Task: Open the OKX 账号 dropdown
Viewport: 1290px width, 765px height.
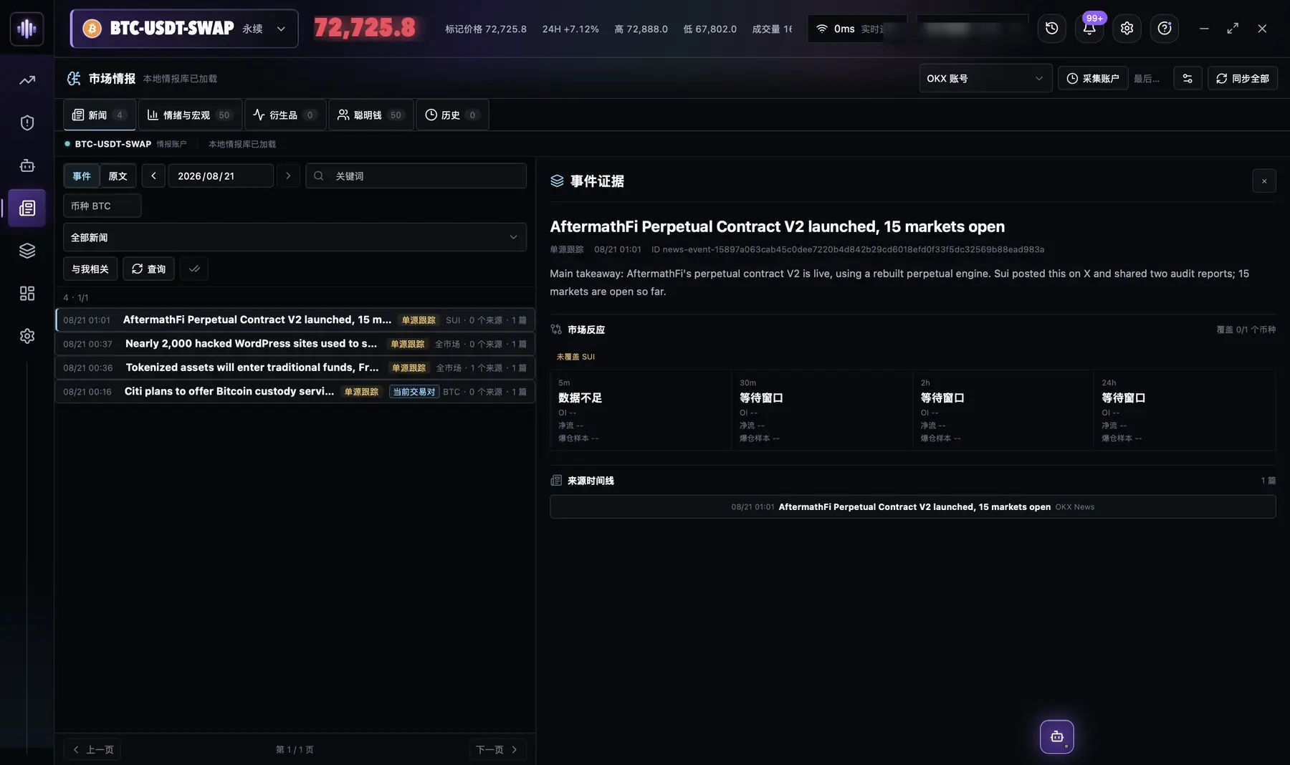Action: 985,79
